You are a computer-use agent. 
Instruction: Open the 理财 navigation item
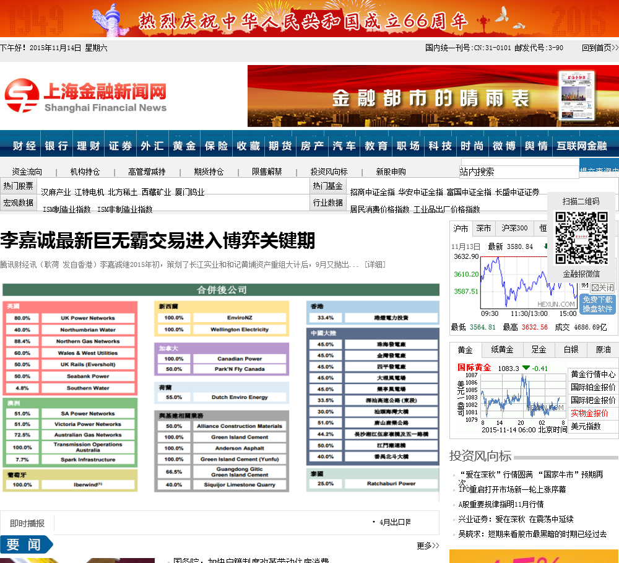(x=88, y=146)
